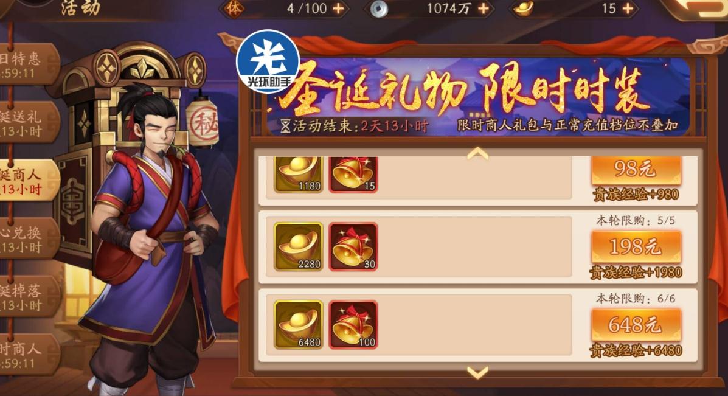
Task: Add gold ingots with plus next to 15
Action: [628, 9]
